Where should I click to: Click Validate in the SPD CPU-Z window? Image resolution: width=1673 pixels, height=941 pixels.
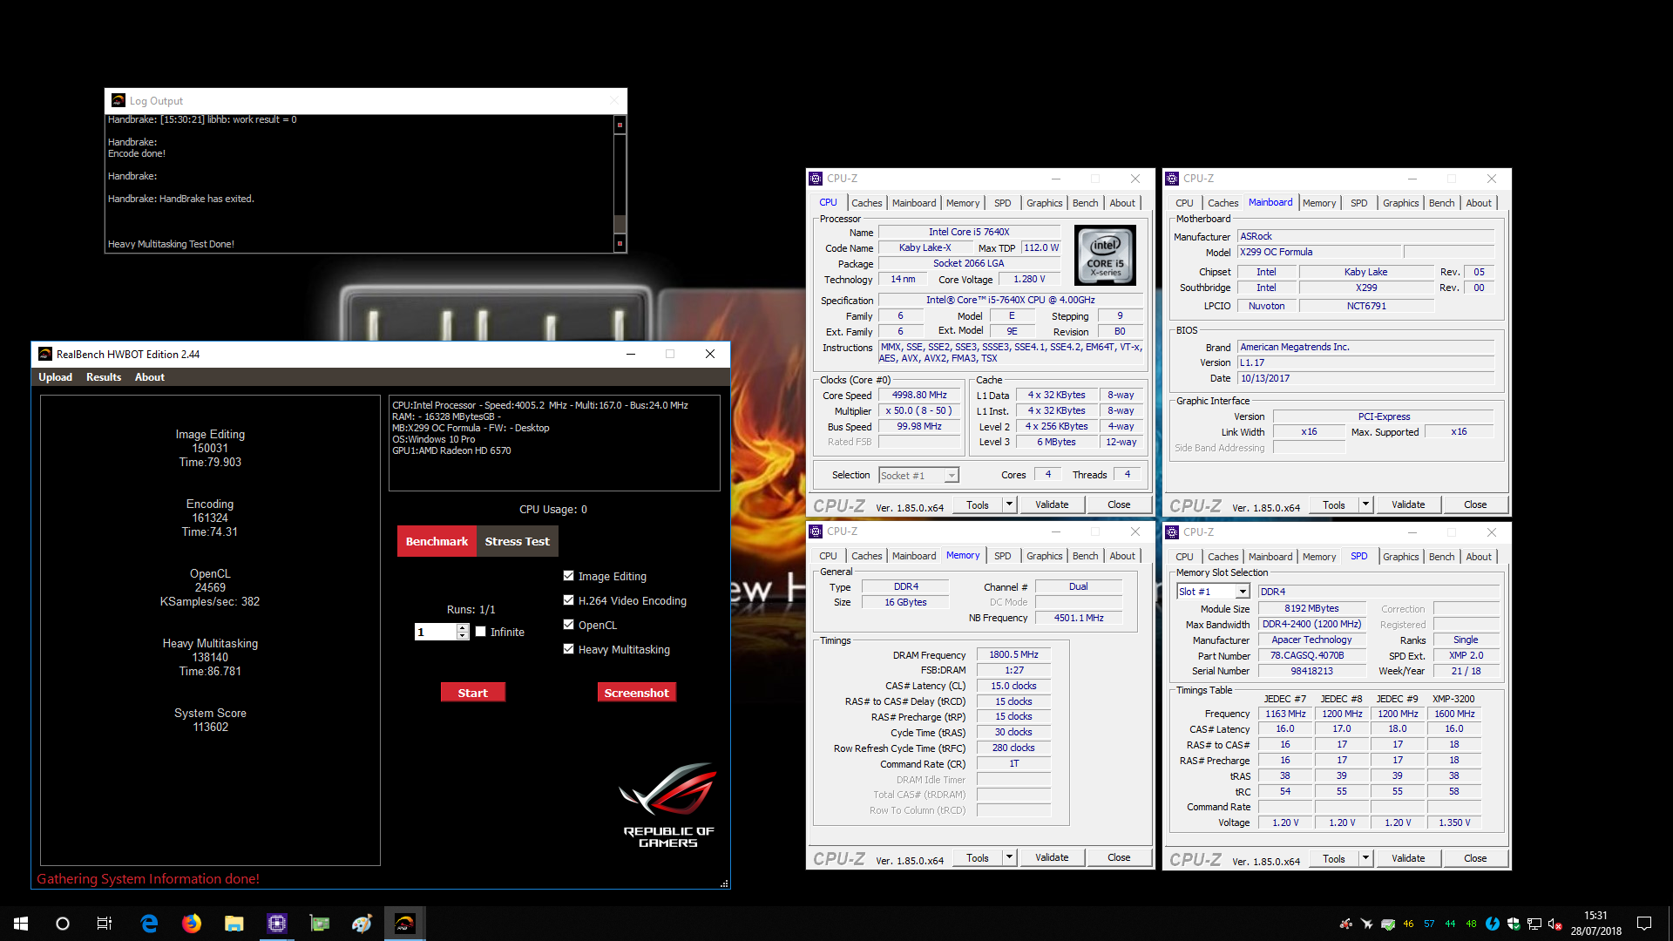[x=1408, y=858]
